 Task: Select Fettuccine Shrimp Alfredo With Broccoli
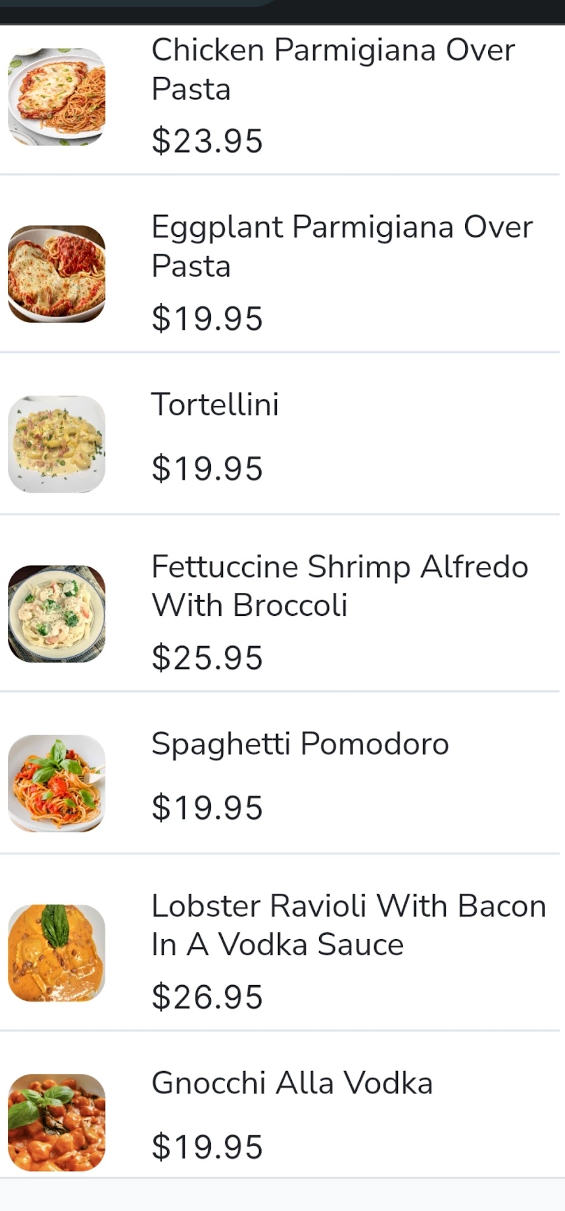(x=339, y=586)
